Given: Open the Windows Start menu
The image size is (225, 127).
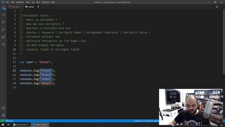Looking at the screenshot, I should pyautogui.click(x=2, y=125).
